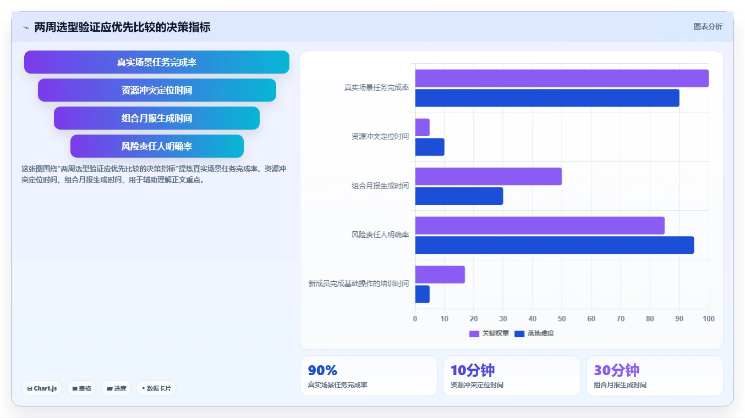Click the 10分钟 data card
The image size is (745, 418).
point(512,376)
